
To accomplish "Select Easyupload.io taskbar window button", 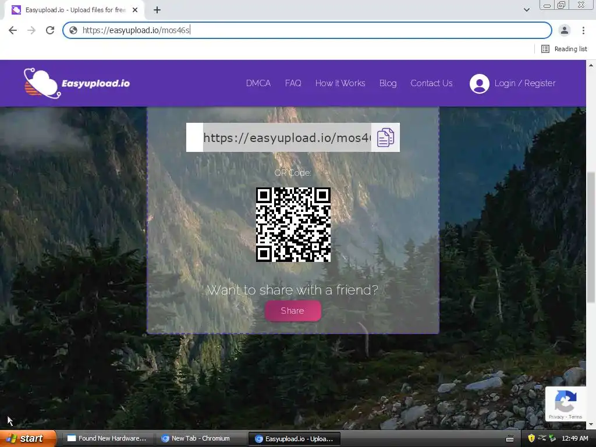I will pos(294,439).
